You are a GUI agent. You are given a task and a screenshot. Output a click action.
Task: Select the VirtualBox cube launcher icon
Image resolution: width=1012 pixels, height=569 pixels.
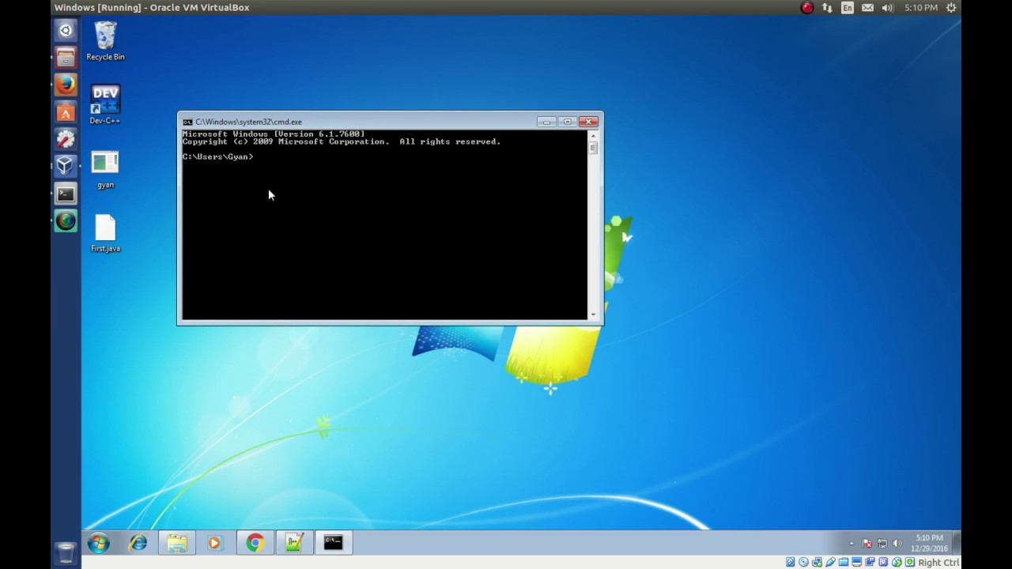click(x=66, y=166)
